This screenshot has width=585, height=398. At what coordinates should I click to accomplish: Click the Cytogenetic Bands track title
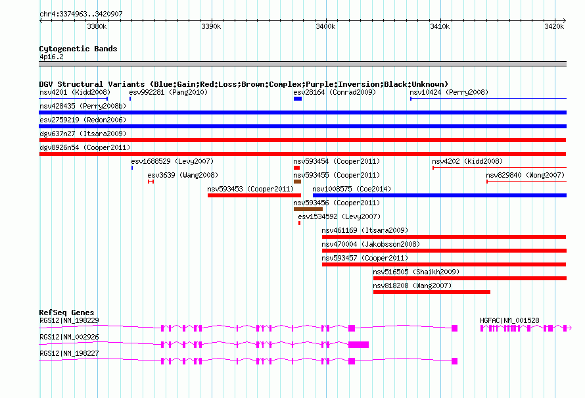click(x=78, y=49)
